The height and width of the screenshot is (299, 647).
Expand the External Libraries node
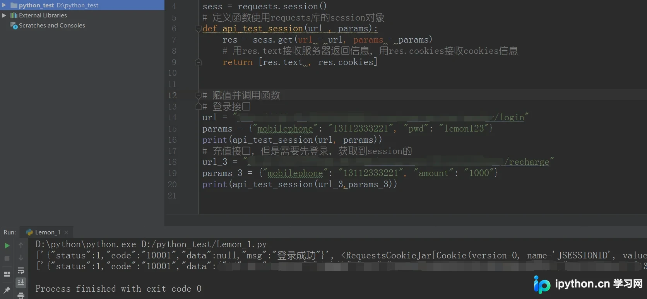pyautogui.click(x=4, y=15)
